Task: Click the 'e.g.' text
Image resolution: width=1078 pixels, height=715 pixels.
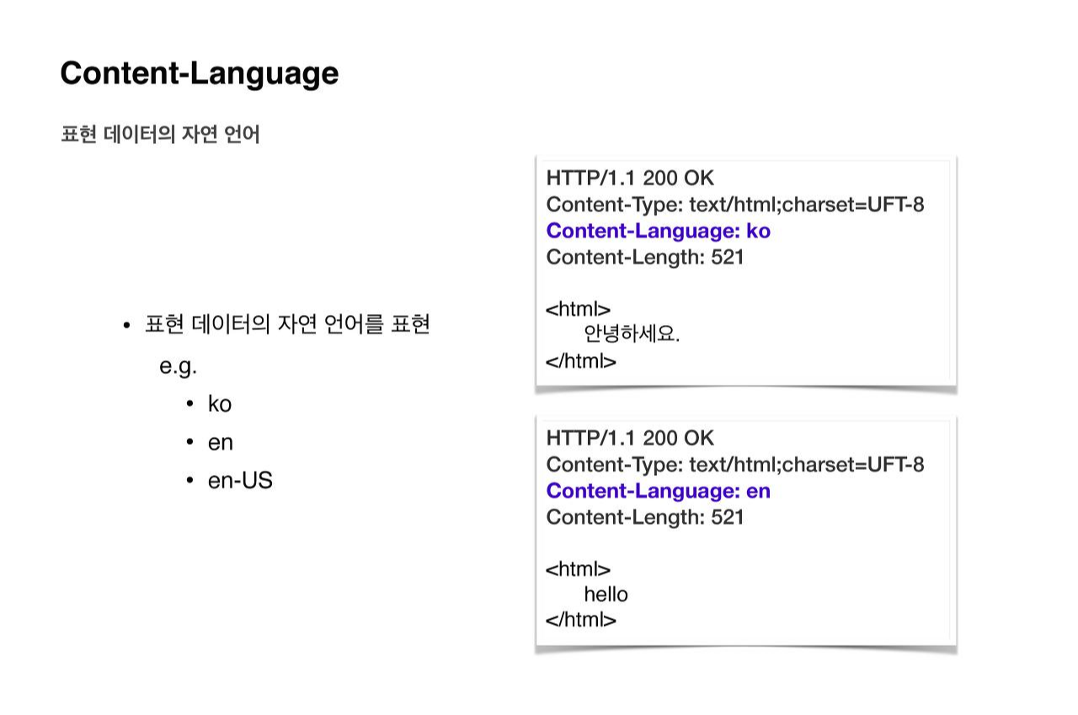Action: click(179, 366)
